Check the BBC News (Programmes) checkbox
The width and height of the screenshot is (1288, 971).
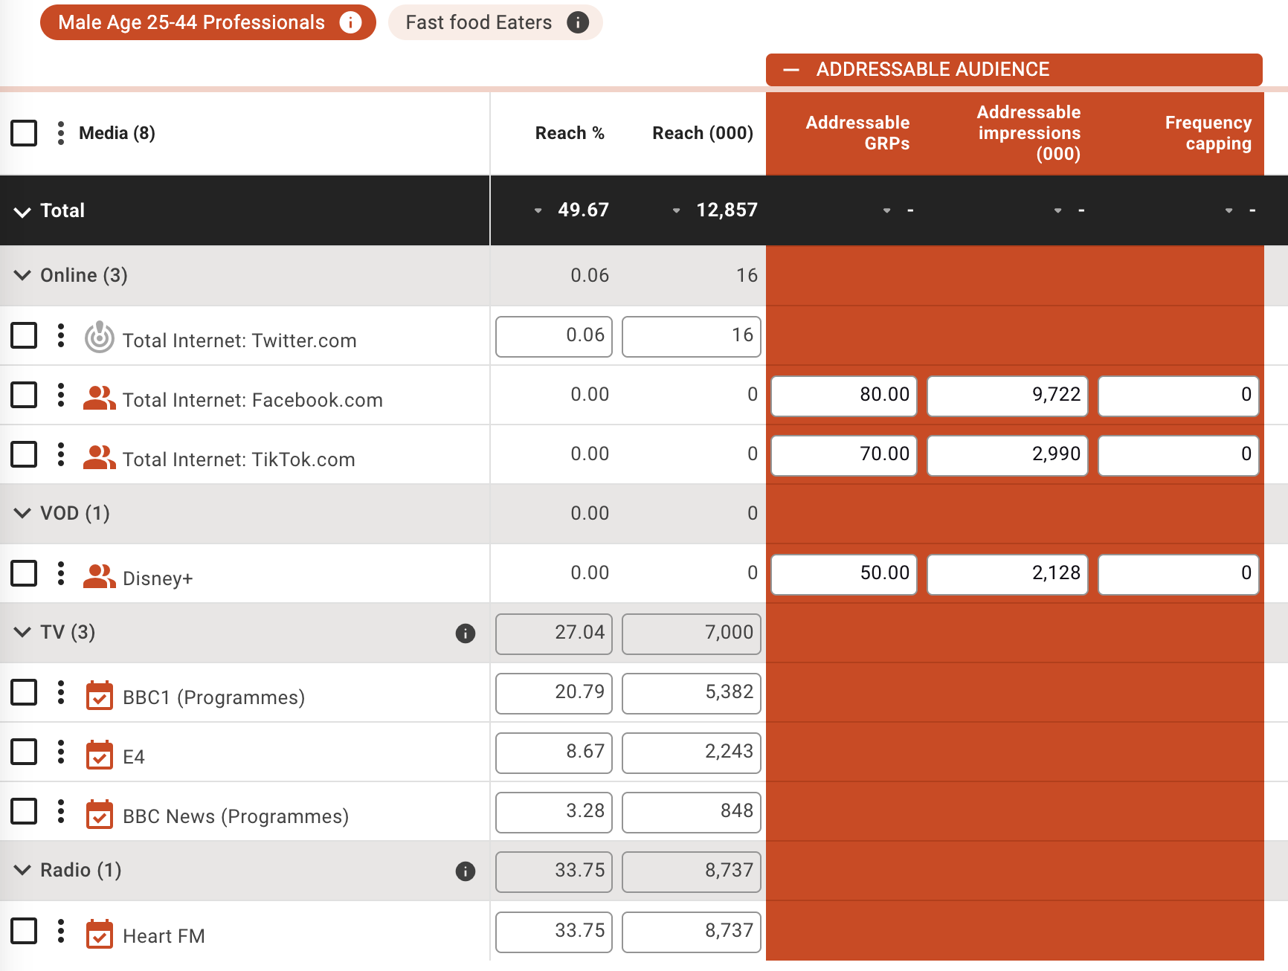24,811
